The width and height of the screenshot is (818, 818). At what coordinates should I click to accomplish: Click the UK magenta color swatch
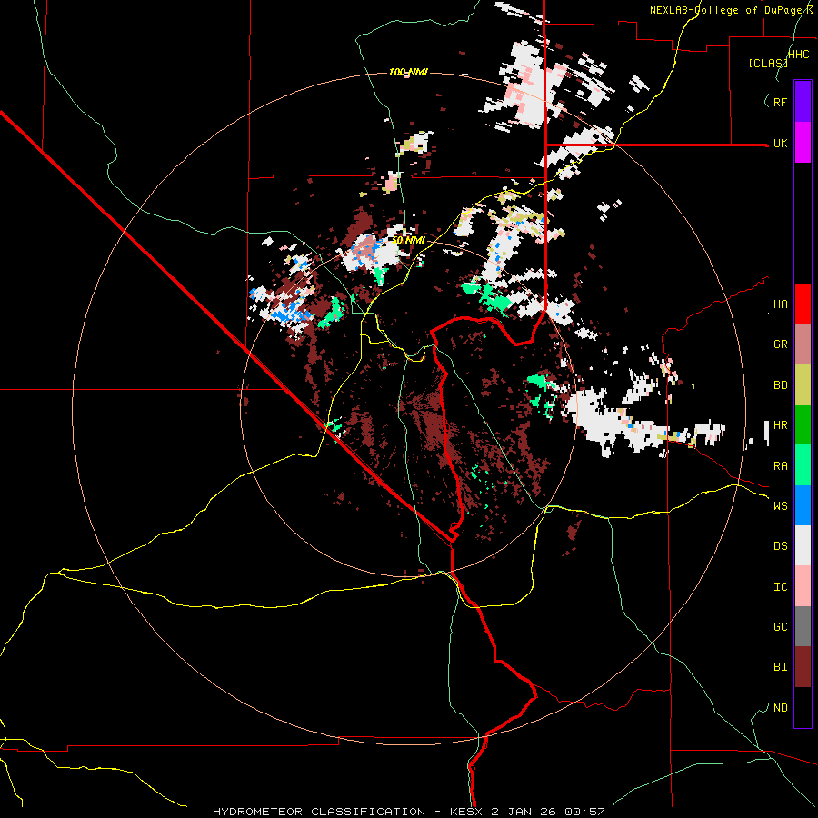803,143
